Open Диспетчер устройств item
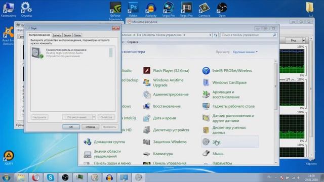324x182 pixels. (167, 130)
